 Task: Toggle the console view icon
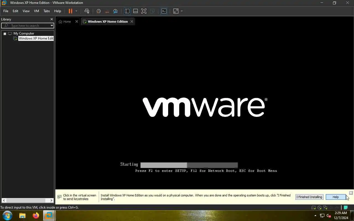tap(164, 11)
